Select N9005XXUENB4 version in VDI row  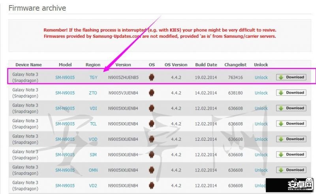click(123, 108)
